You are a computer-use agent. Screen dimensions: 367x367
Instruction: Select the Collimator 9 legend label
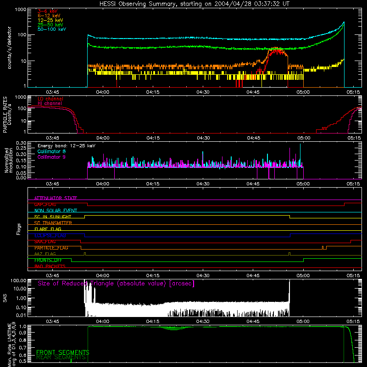coord(51,157)
